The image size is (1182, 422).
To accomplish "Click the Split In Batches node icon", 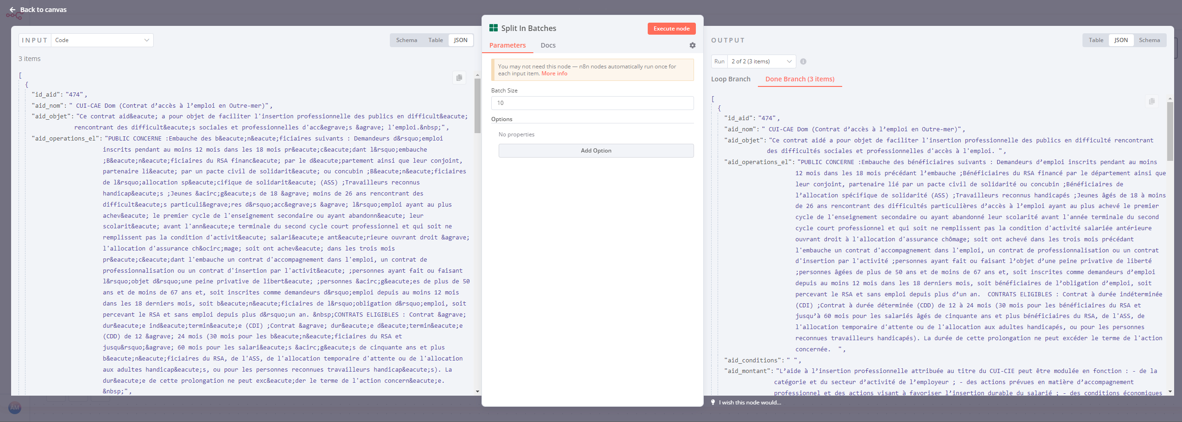I will 494,28.
